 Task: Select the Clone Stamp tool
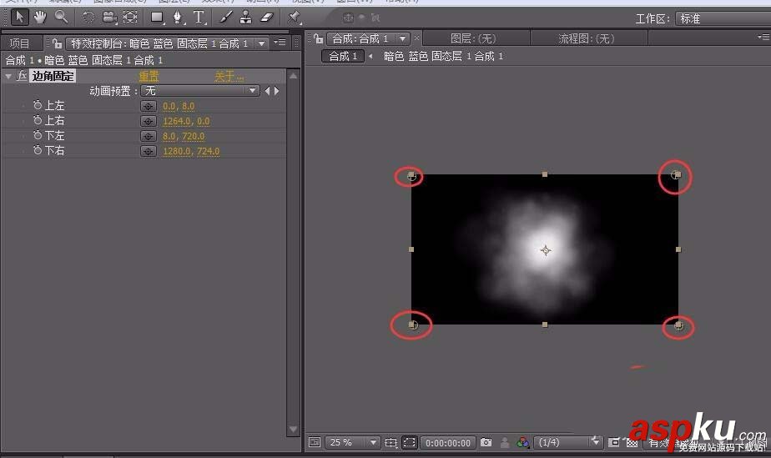[x=245, y=18]
